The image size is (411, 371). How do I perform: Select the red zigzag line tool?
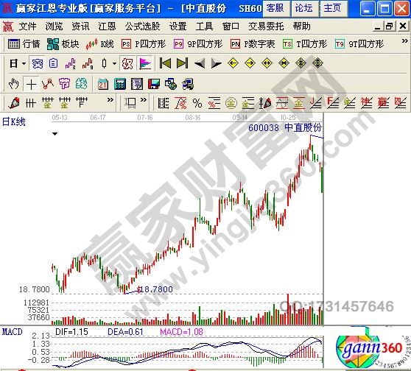coord(48,84)
